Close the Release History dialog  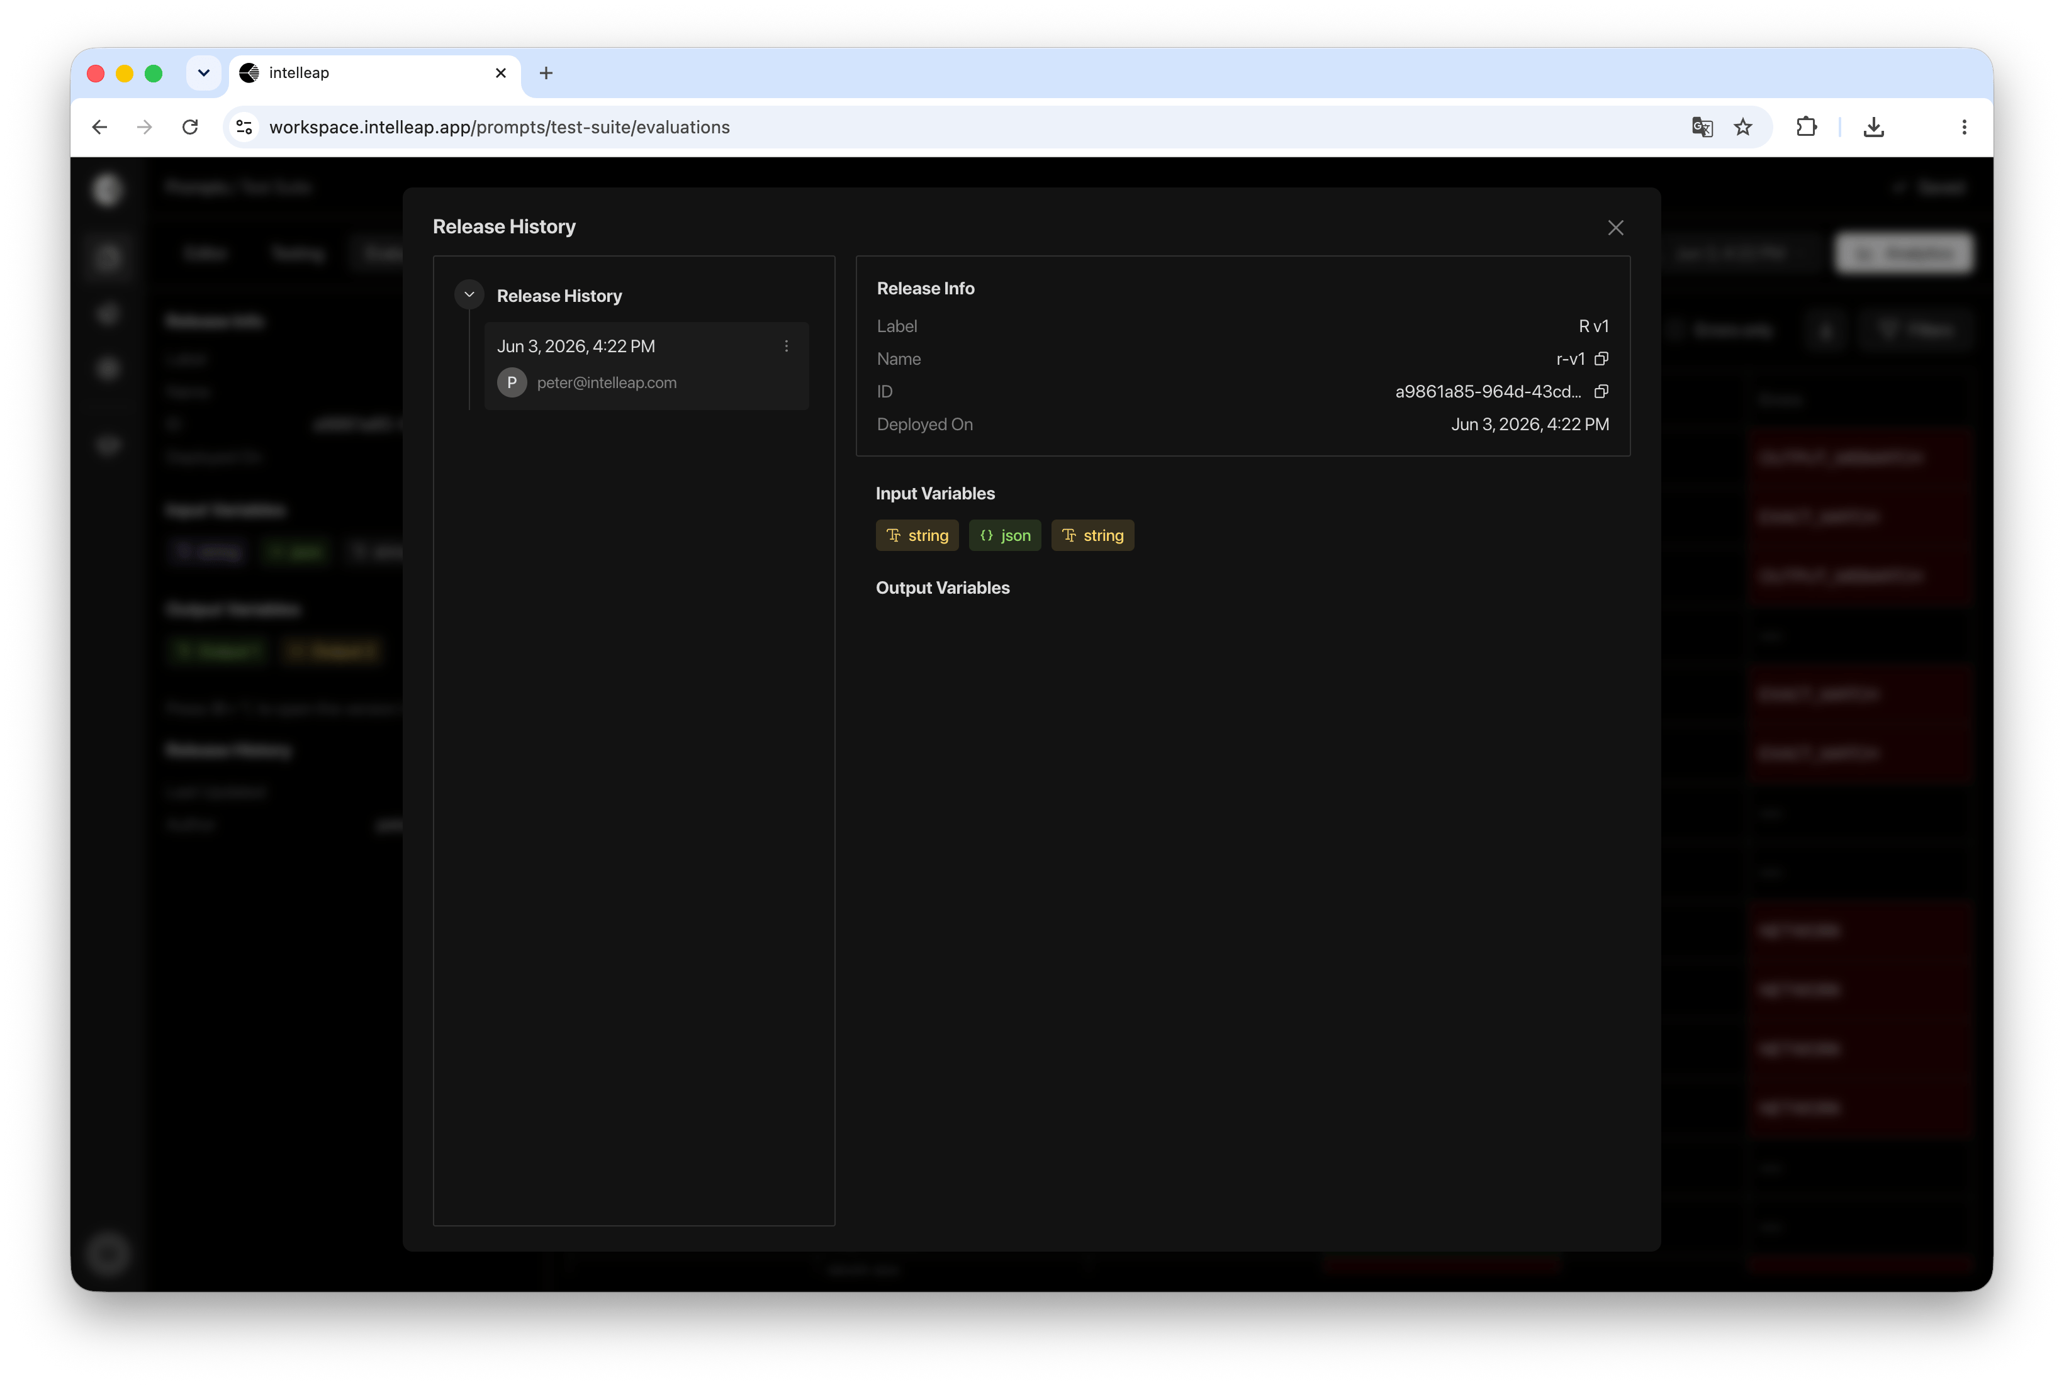pos(1615,228)
